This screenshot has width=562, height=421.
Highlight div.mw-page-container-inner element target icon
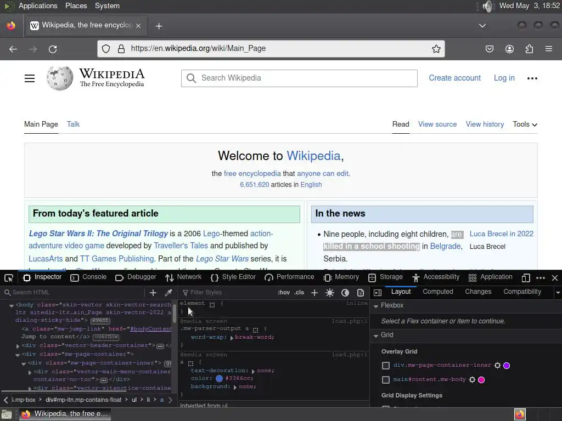(497, 366)
